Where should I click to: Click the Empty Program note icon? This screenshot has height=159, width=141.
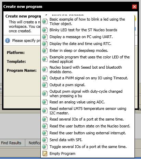pyautogui.click(x=45, y=154)
